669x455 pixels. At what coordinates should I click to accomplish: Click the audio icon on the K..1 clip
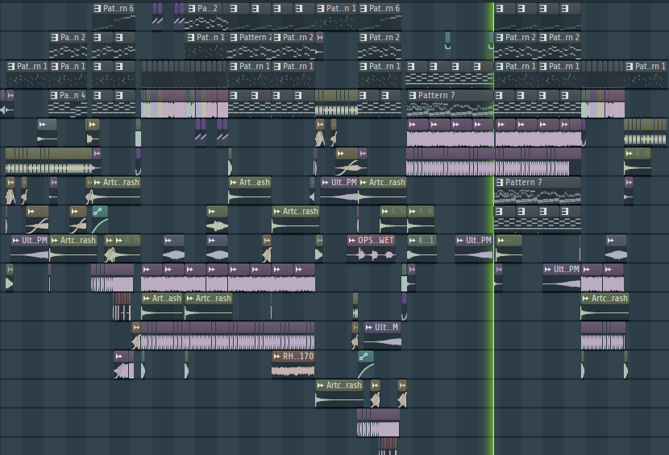[x=413, y=240]
